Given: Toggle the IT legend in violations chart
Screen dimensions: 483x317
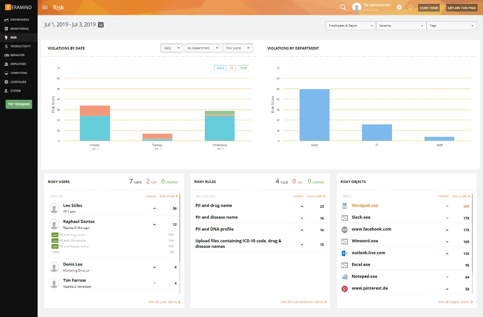Looking at the screenshot, I should coord(232,68).
